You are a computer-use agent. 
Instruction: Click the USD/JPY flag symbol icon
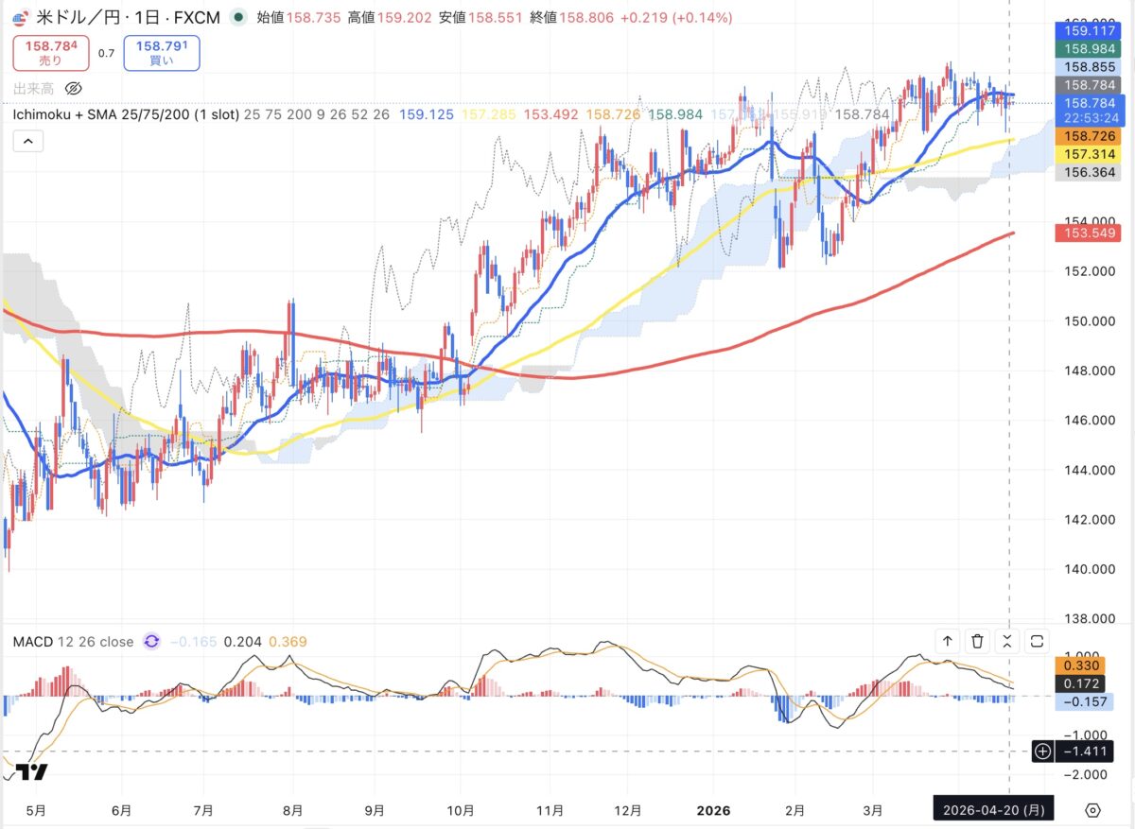(19, 18)
